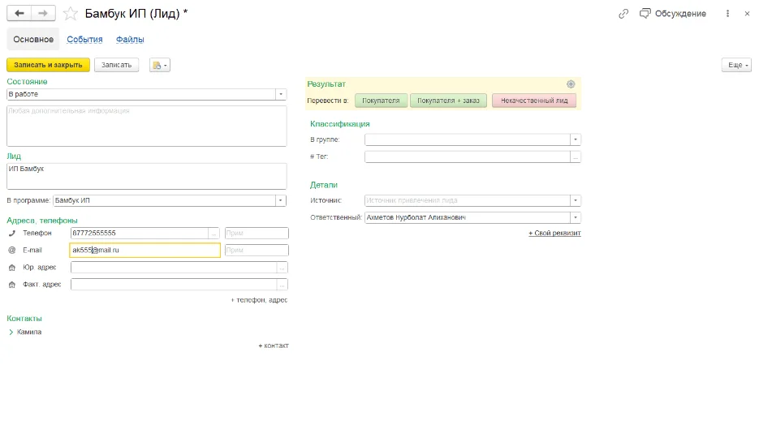Screen dimensions: 759x446
Task: Expand the Ответственный dropdown arrow
Action: pos(576,217)
